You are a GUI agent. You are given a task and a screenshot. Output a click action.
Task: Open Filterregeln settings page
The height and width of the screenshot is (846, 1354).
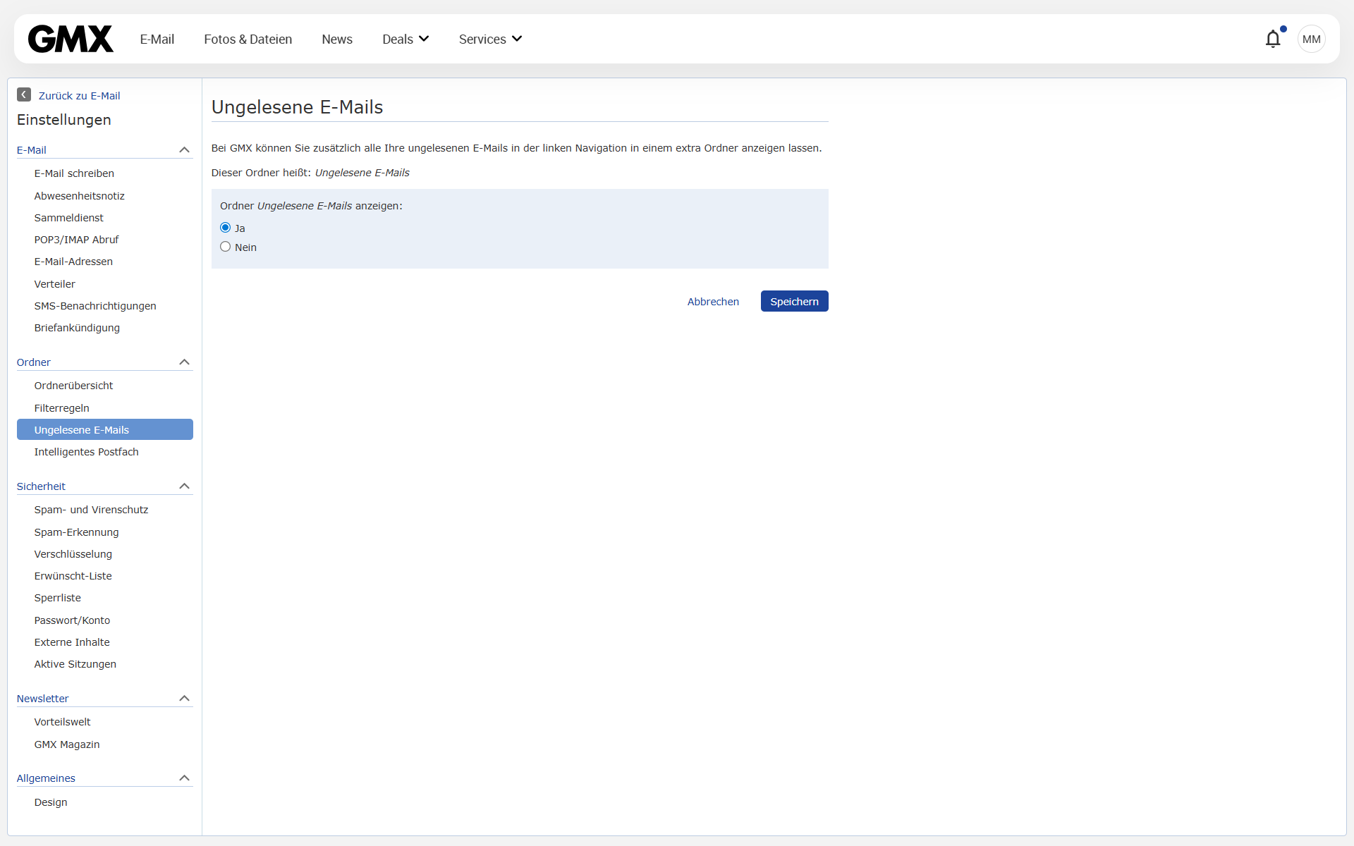[62, 407]
